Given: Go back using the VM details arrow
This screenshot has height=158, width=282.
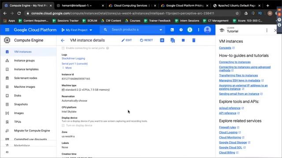Looking at the screenshot, I should coord(63,40).
